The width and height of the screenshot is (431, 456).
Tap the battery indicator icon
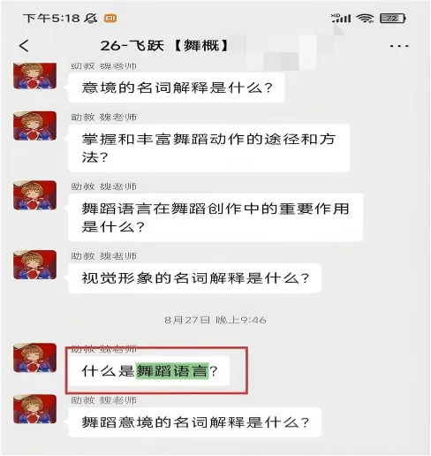pyautogui.click(x=393, y=19)
